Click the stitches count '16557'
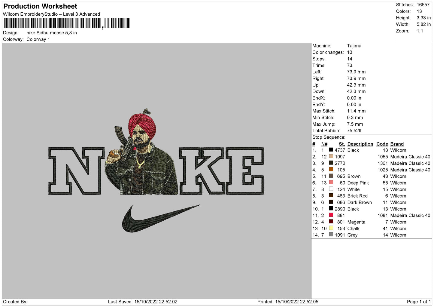 (x=423, y=5)
